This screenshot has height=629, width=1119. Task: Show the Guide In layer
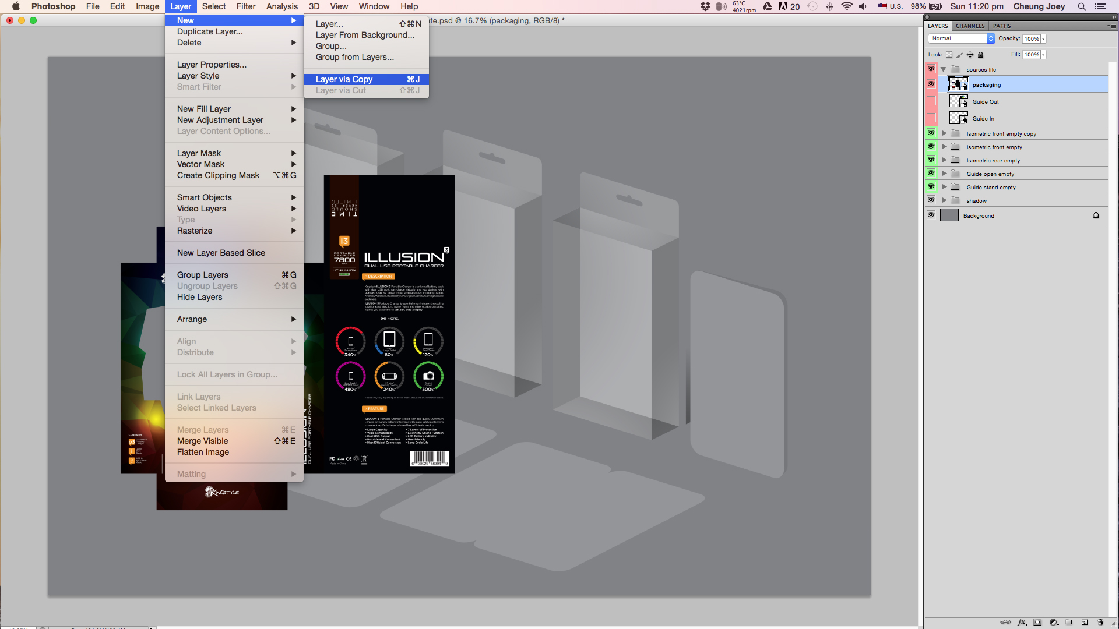pyautogui.click(x=931, y=118)
